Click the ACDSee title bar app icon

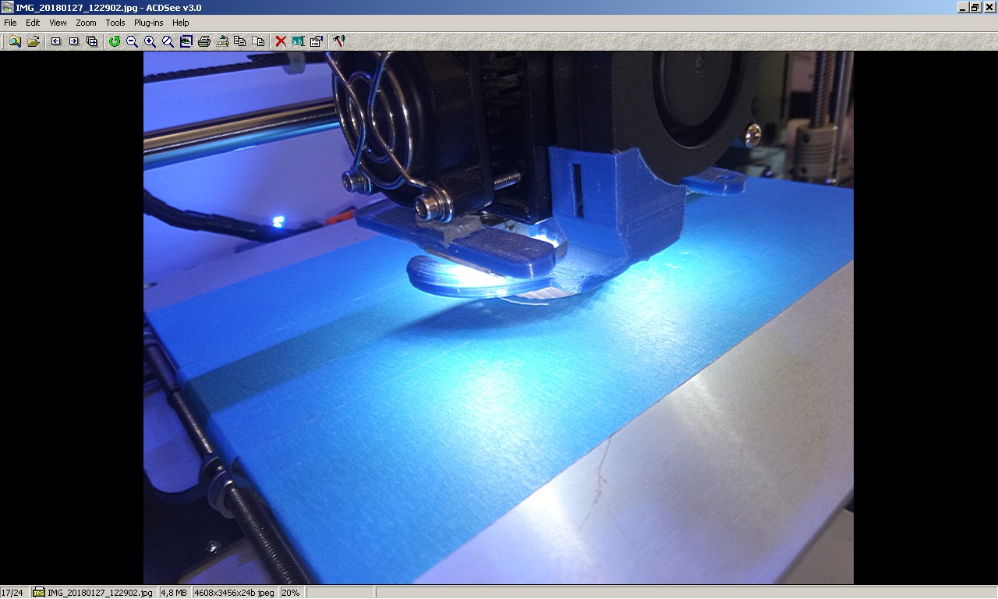(x=8, y=7)
